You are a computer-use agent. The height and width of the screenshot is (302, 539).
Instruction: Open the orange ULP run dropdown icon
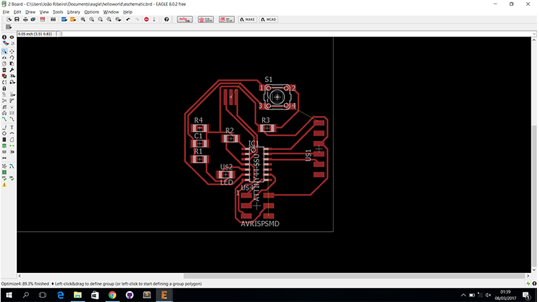pos(73,20)
